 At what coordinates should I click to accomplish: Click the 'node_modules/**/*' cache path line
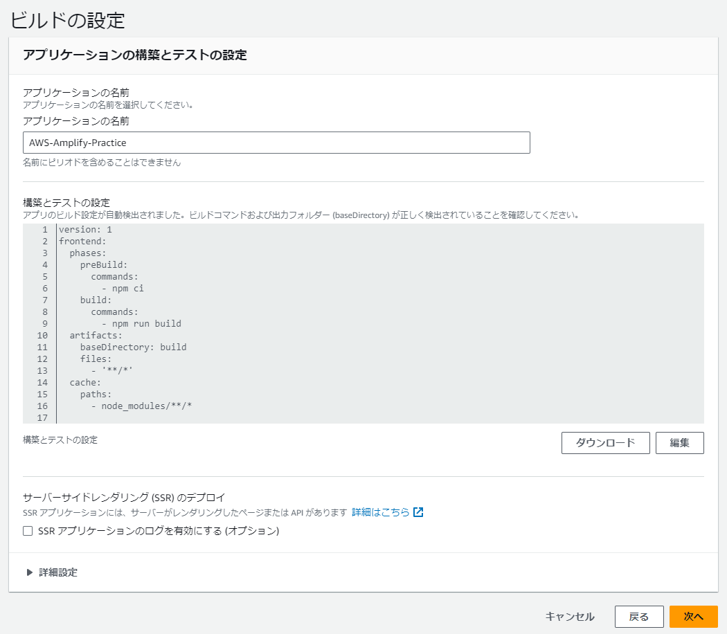click(x=141, y=406)
